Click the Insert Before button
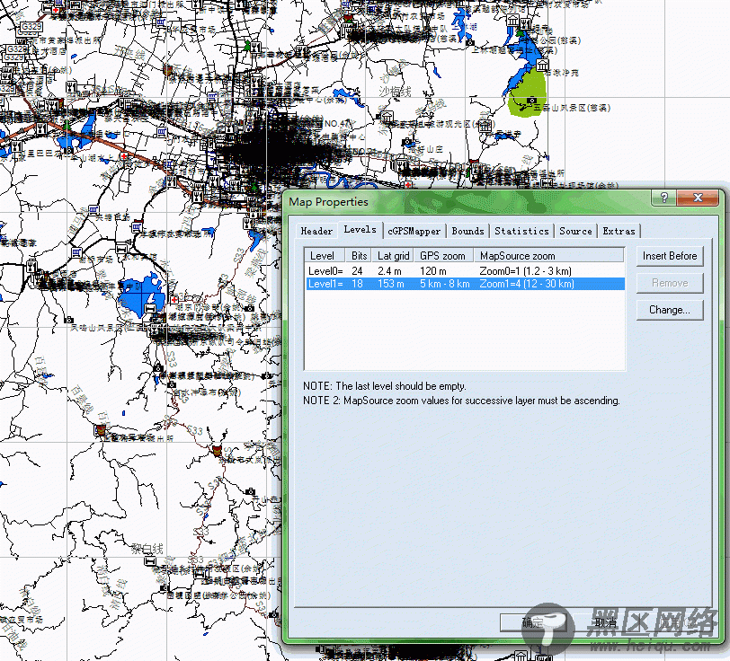730x661 pixels. click(670, 256)
